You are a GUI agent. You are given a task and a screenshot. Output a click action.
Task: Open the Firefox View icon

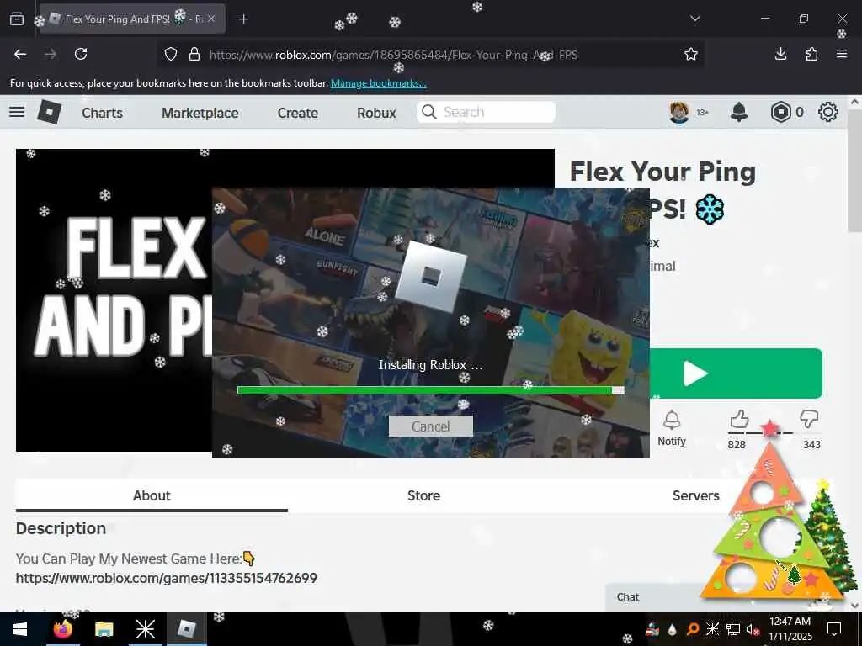pos(17,19)
